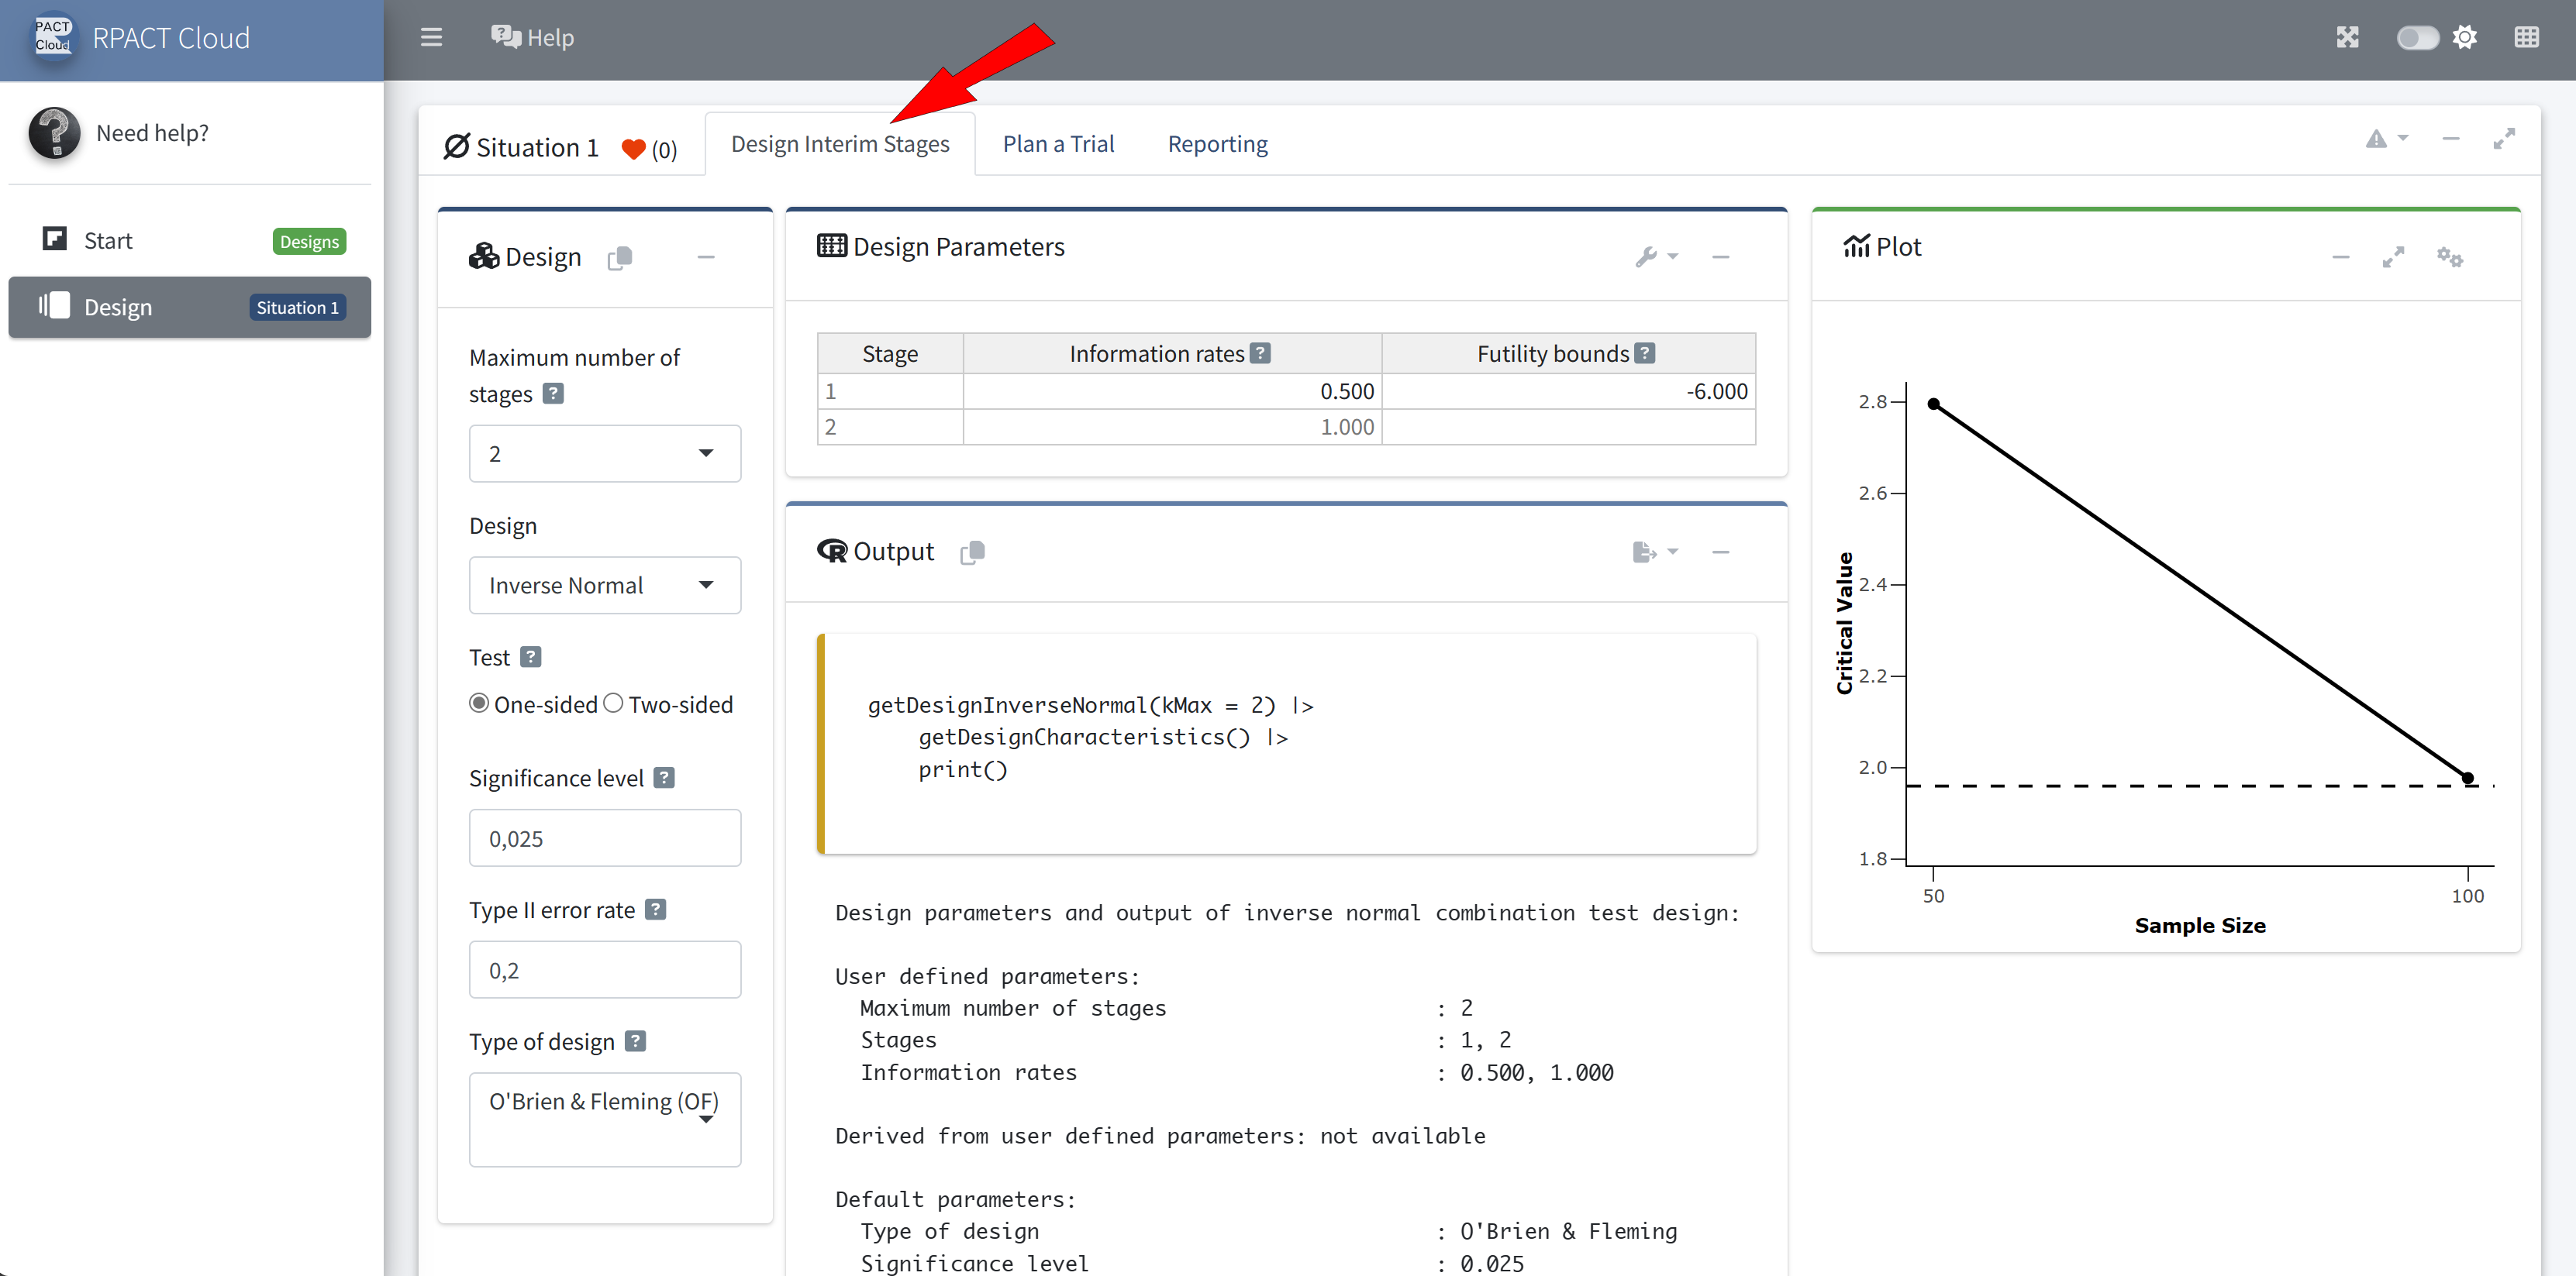The height and width of the screenshot is (1276, 2576).
Task: Click the hamburger sidebar toggle icon
Action: [431, 38]
